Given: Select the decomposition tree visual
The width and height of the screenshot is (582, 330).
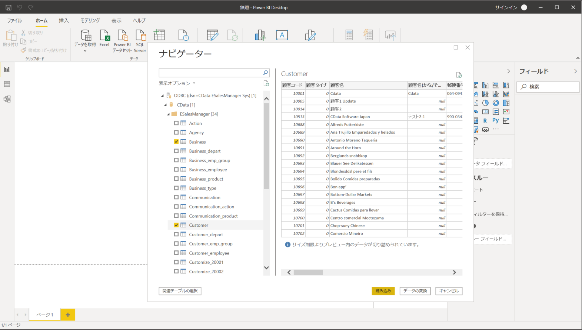Looking at the screenshot, I should (506, 121).
